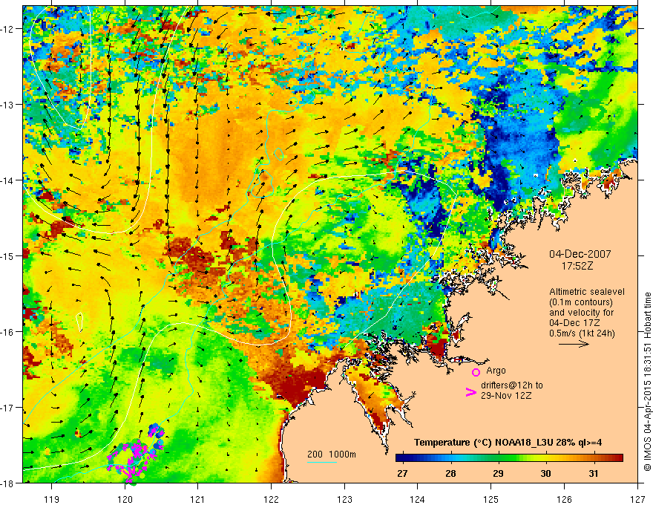Click the longitude axis label 120
This screenshot has width=653, height=505.
(x=125, y=499)
